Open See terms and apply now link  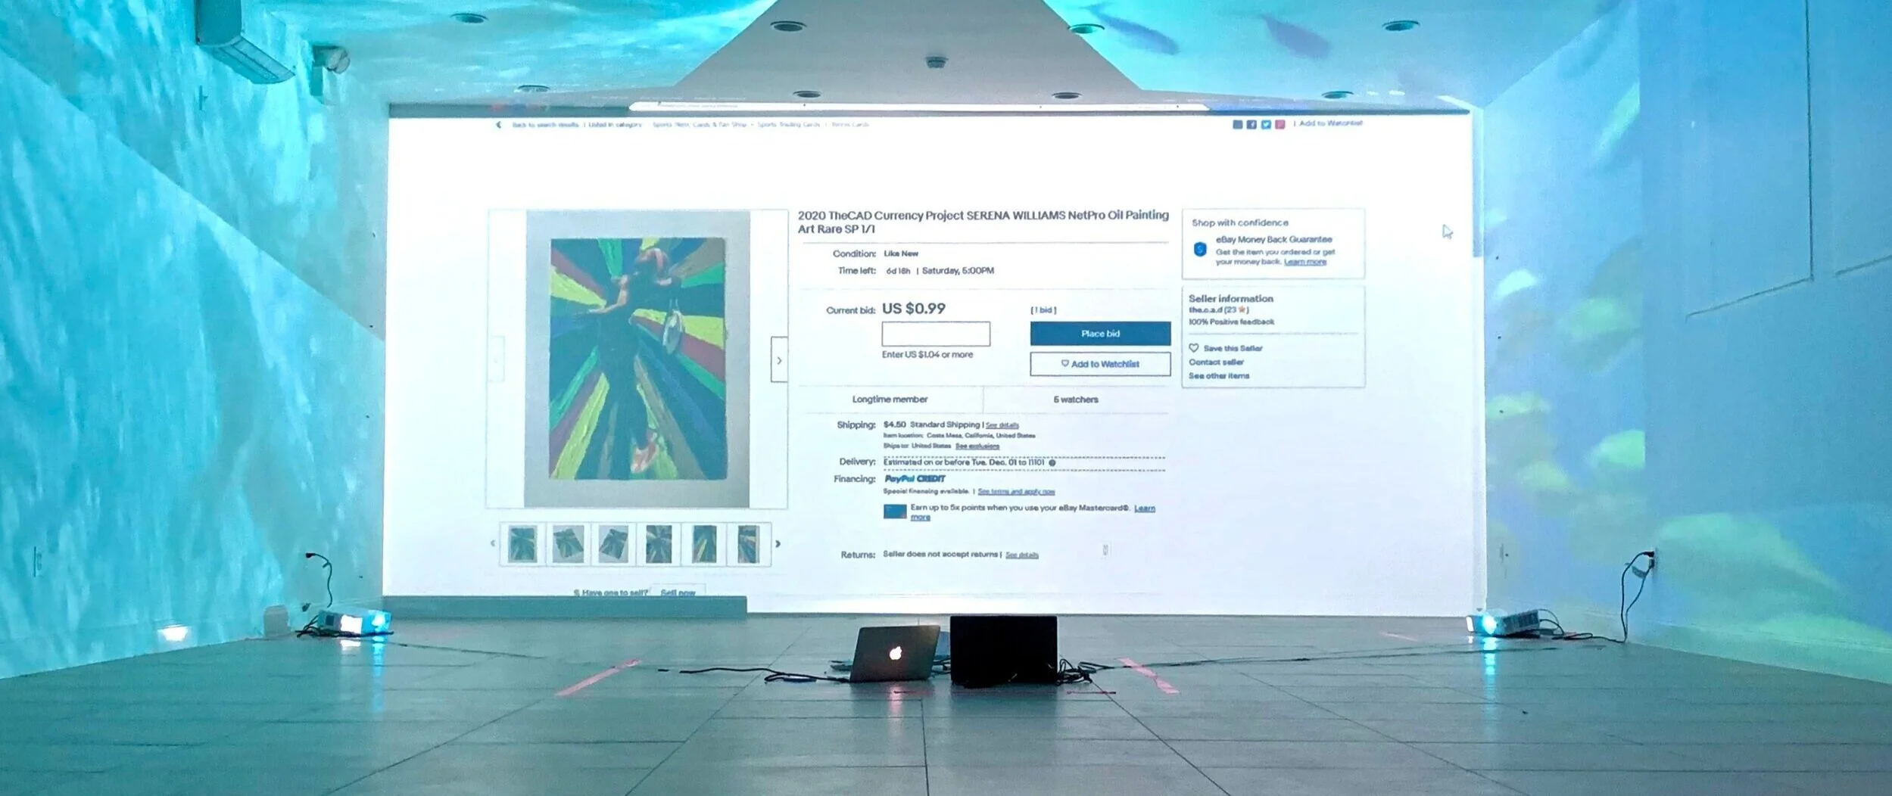pyautogui.click(x=1016, y=492)
